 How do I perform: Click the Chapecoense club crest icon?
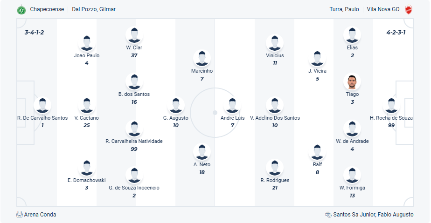[21, 9]
